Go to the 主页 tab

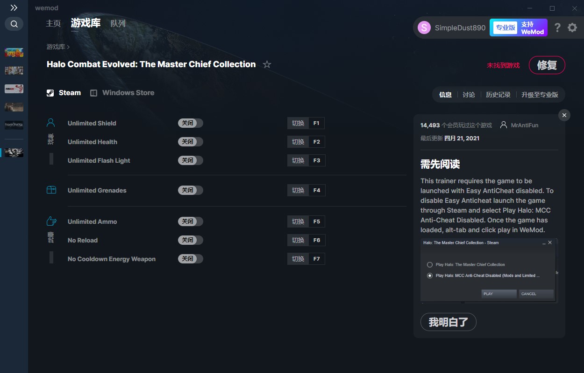tap(53, 23)
